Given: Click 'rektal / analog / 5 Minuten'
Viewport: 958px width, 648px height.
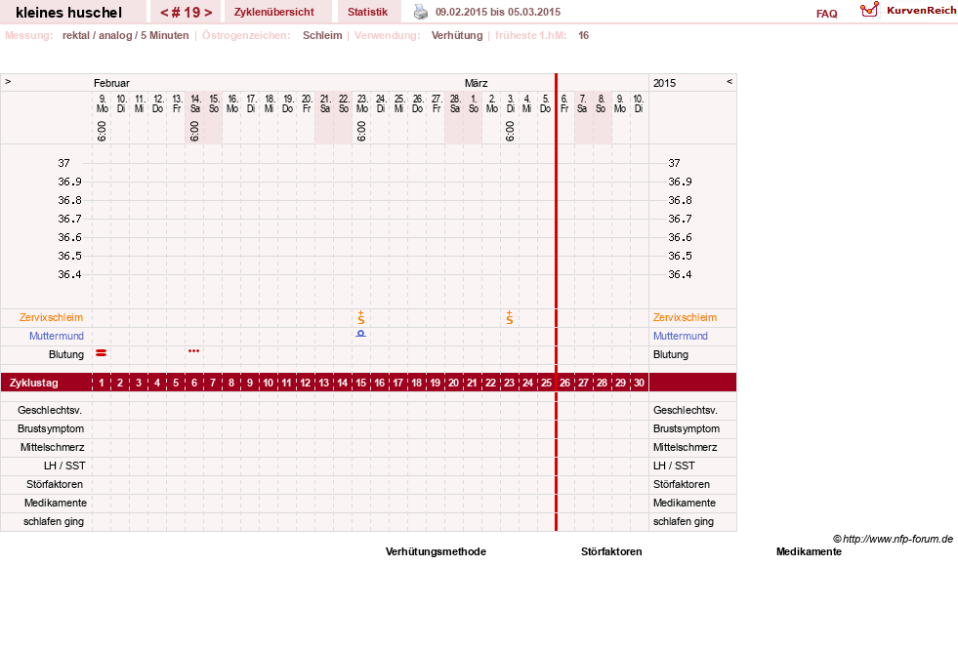Looking at the screenshot, I should [x=125, y=35].
